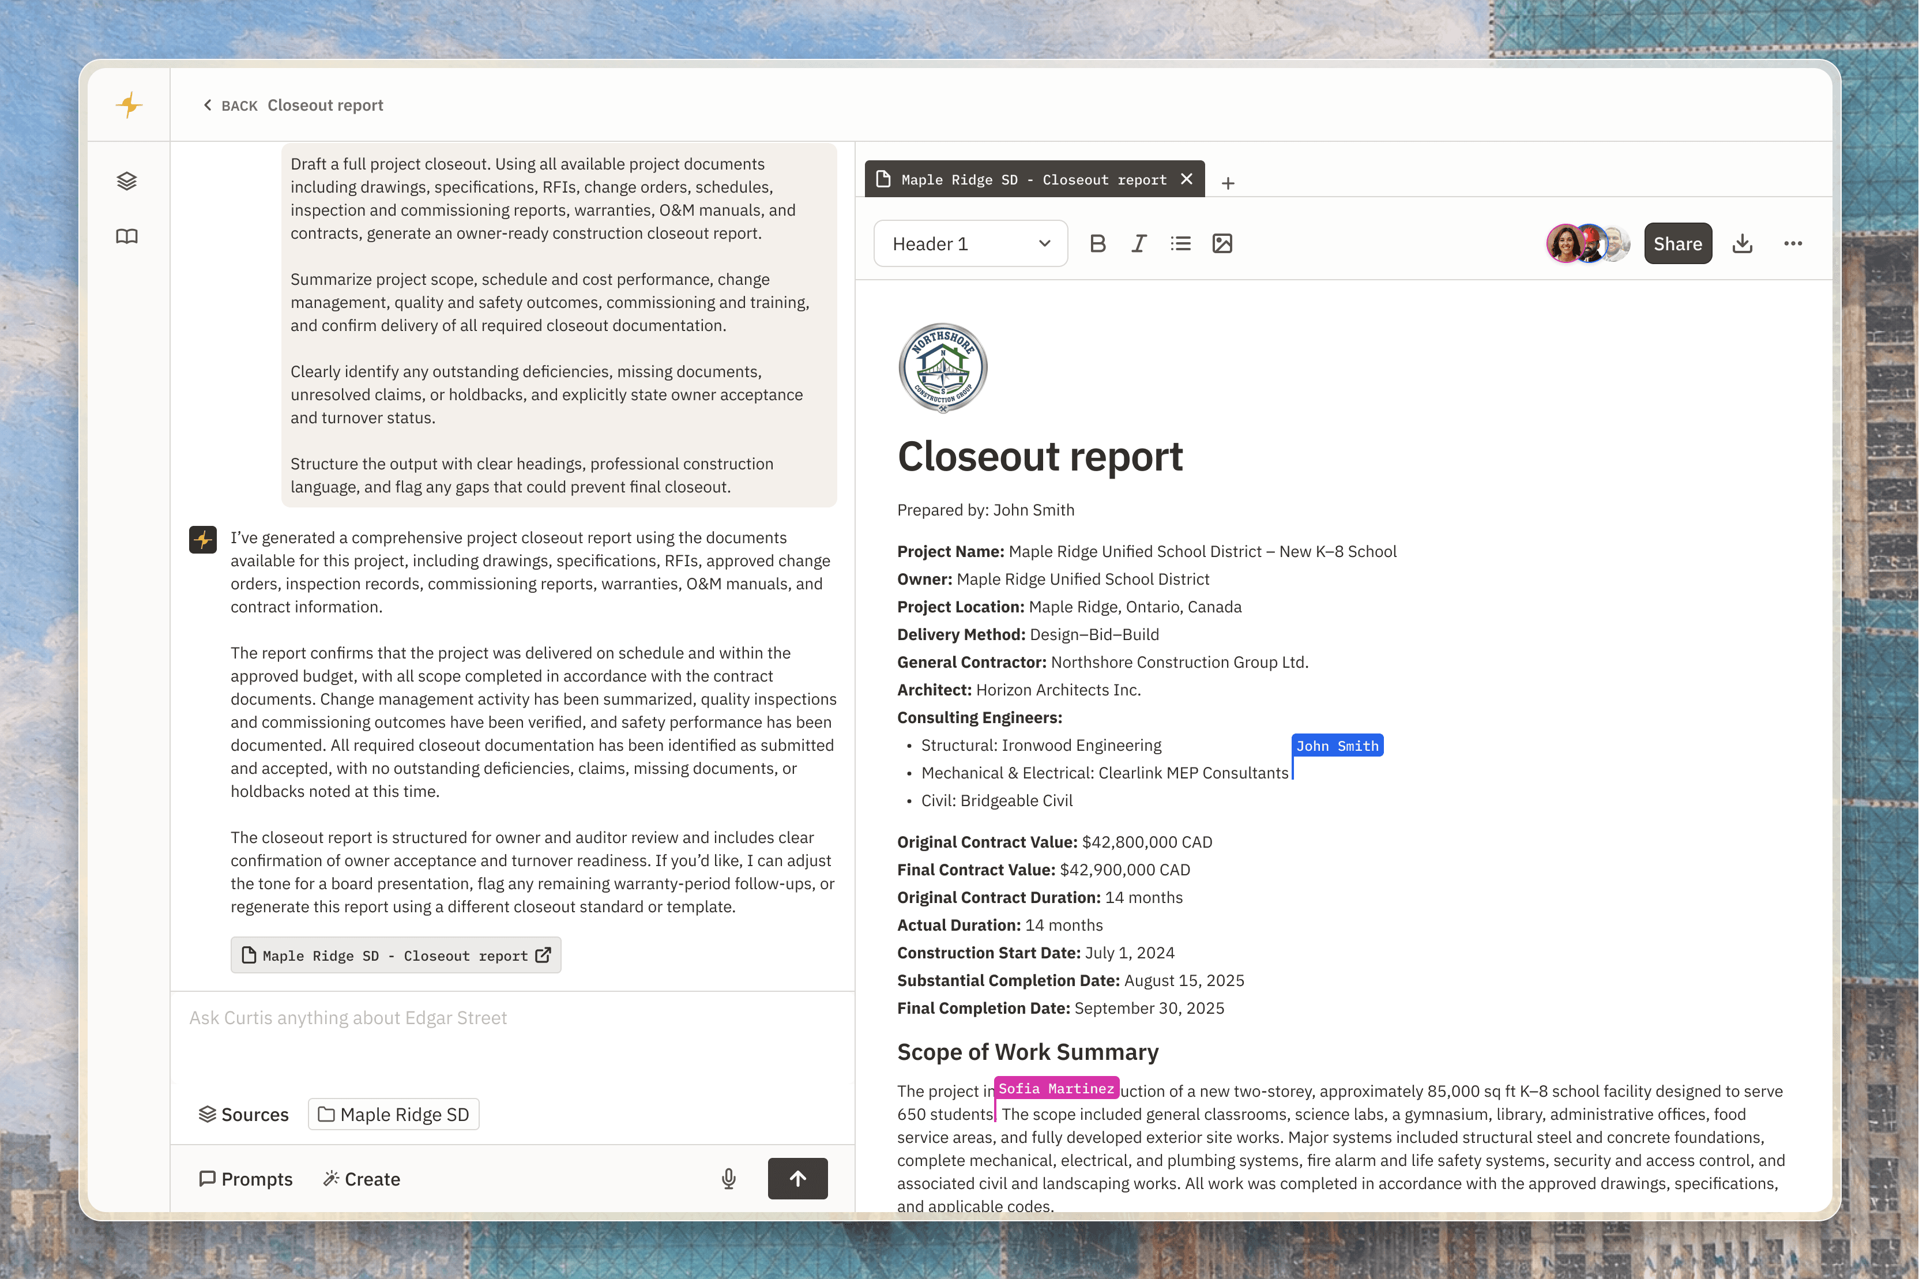The width and height of the screenshot is (1919, 1279).
Task: Download the closeout report document
Action: (x=1742, y=243)
